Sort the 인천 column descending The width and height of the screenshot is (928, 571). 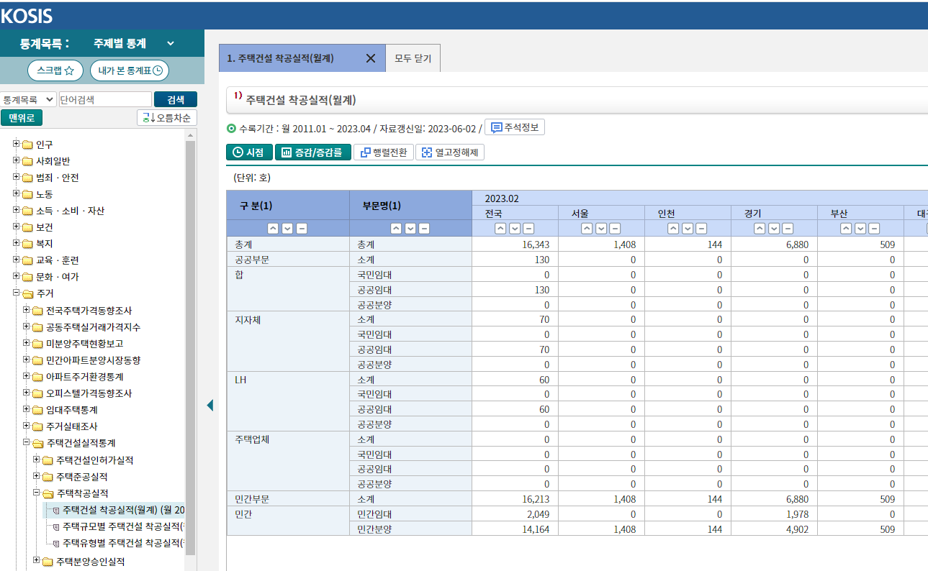688,229
